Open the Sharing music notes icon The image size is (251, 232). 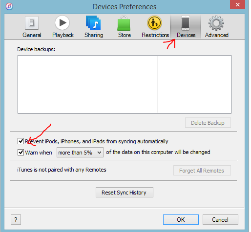(x=93, y=23)
